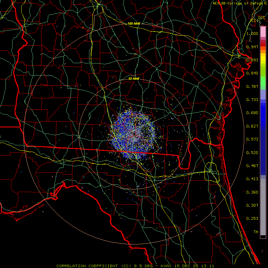This screenshot has width=268, height=268.
Task: Pick the pink band atop the color bar
Action: click(263, 32)
